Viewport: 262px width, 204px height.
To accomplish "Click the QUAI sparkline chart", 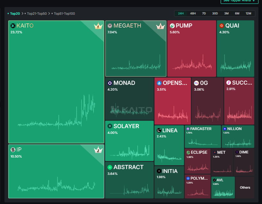I will [236, 64].
